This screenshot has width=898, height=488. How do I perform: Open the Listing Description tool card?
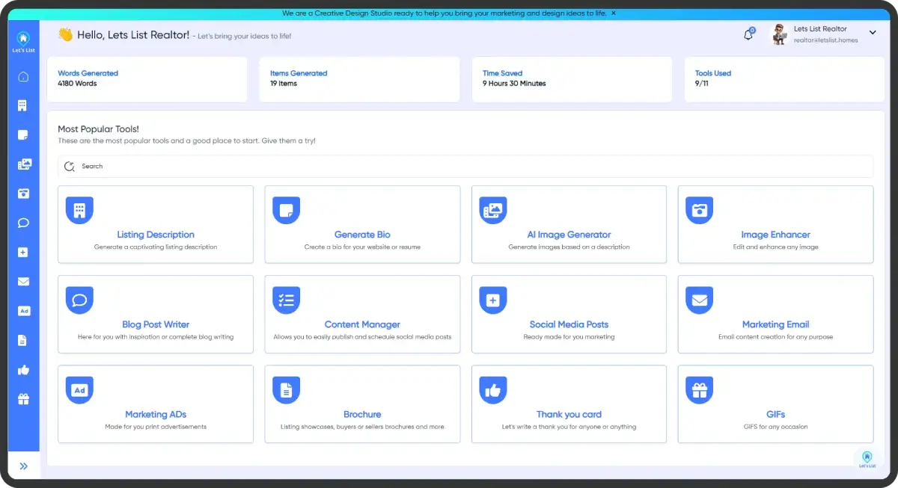pos(156,224)
